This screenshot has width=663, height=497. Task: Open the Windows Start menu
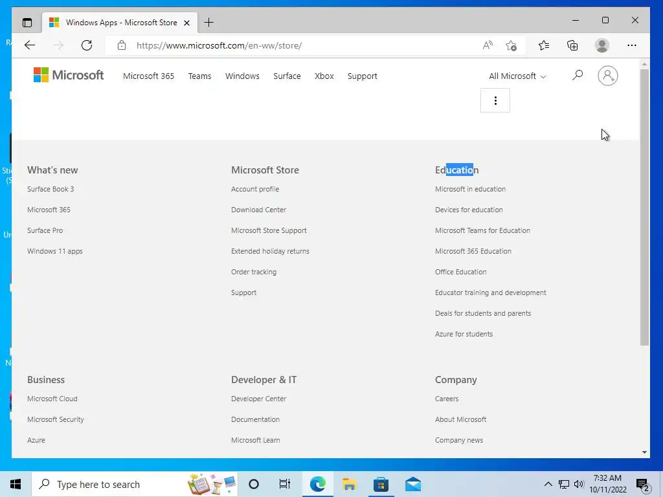pyautogui.click(x=16, y=484)
